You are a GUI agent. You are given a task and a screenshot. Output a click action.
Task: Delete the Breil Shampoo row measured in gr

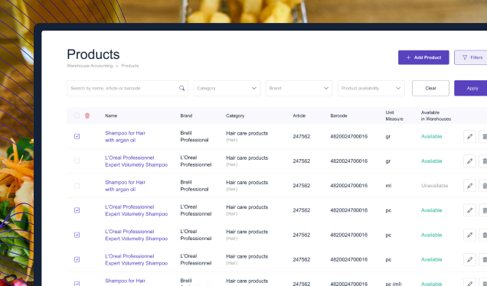483,136
